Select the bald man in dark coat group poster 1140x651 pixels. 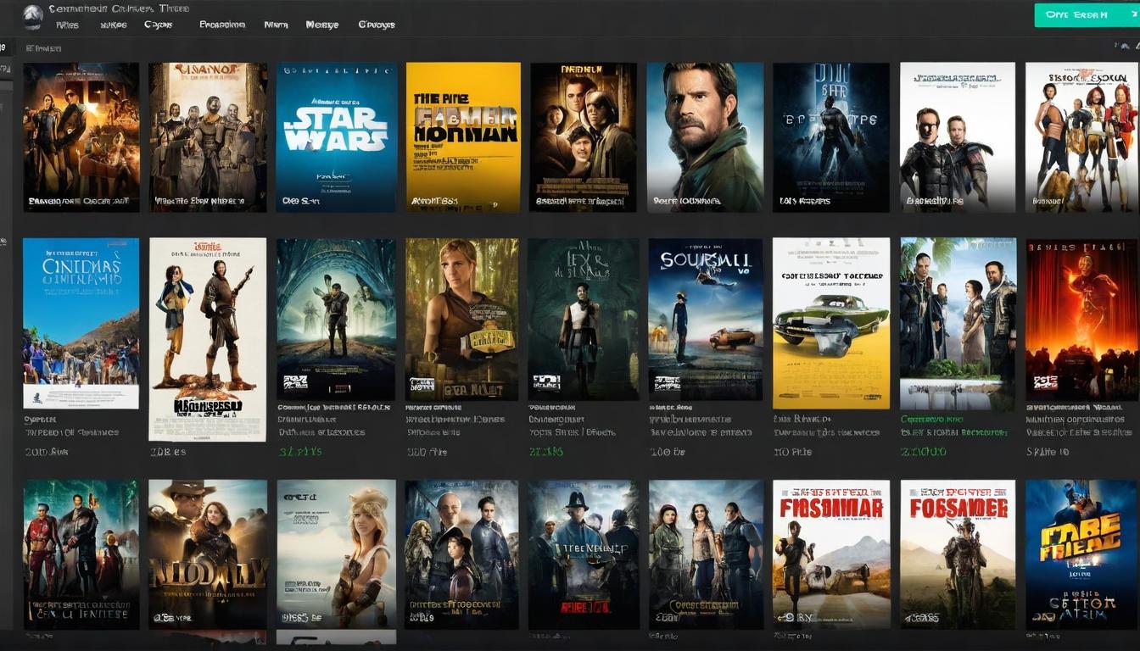click(x=461, y=554)
